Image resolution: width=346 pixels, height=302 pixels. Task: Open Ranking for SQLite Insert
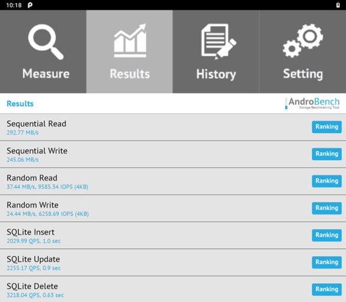[x=327, y=235]
